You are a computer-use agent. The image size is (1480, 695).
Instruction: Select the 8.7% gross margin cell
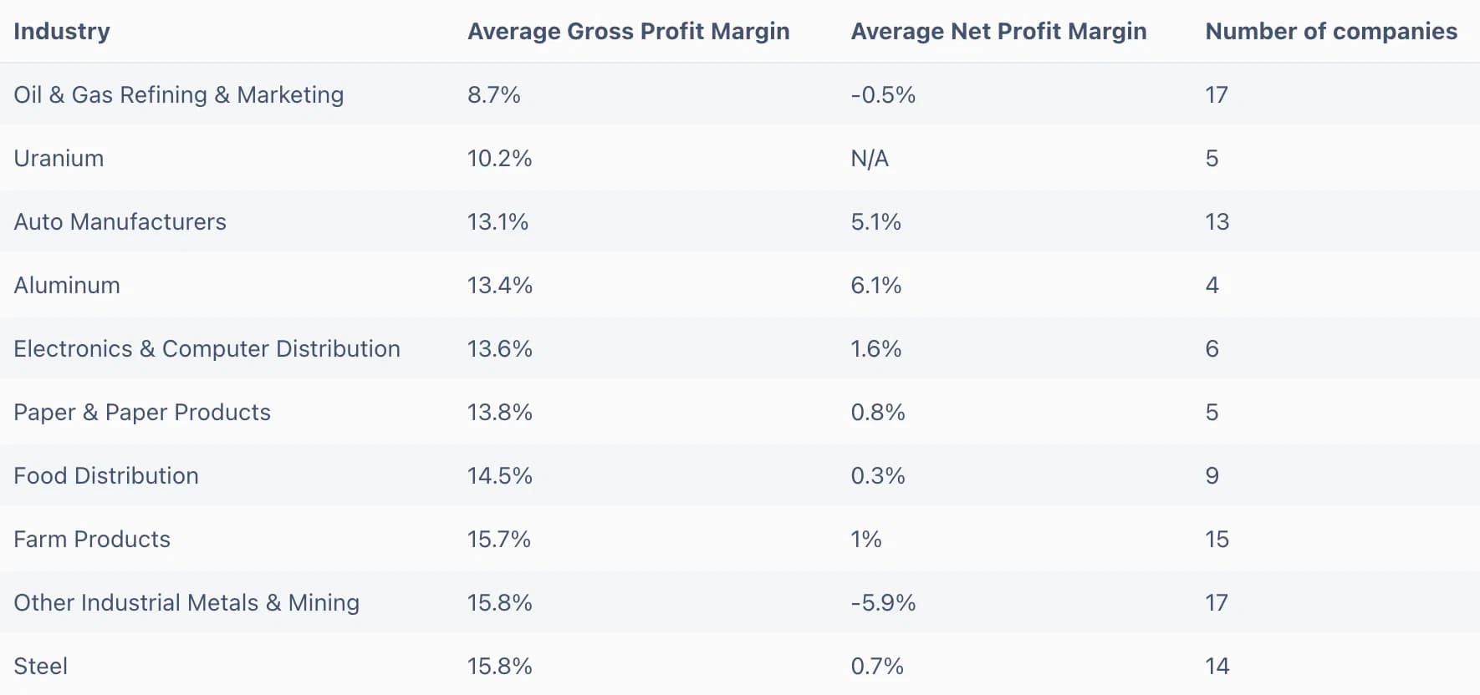click(494, 94)
